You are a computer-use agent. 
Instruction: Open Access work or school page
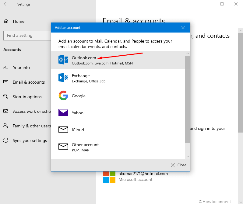(32, 111)
